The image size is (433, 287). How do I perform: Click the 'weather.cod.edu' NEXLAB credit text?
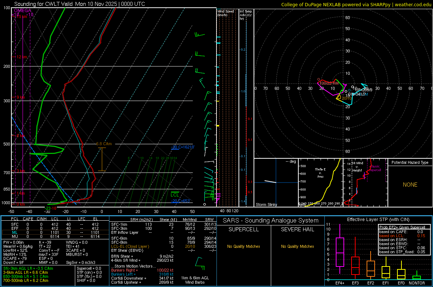coord(413,4)
